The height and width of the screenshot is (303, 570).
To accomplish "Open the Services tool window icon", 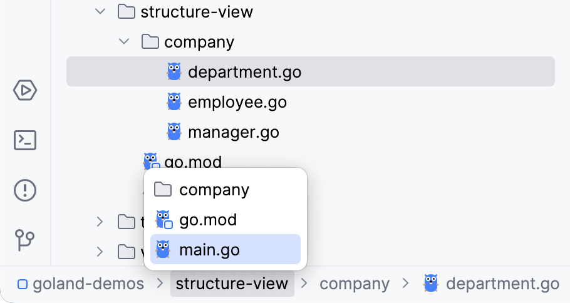I will (25, 91).
